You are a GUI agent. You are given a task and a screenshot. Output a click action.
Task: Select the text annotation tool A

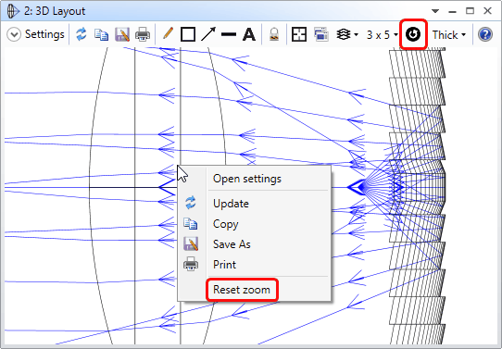click(x=249, y=34)
